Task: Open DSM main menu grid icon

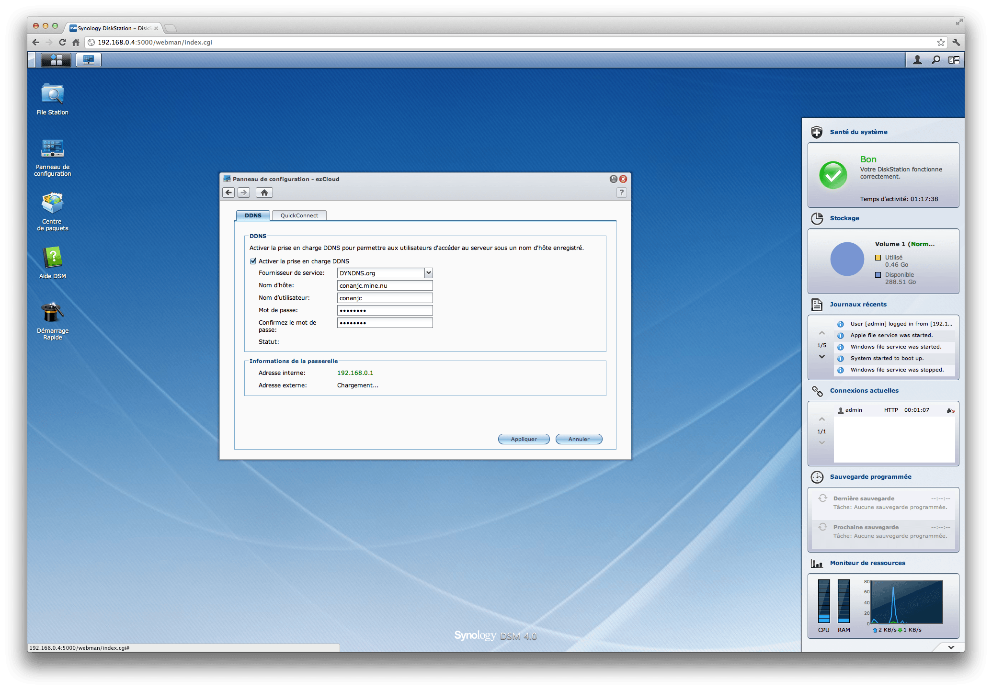Action: (56, 60)
